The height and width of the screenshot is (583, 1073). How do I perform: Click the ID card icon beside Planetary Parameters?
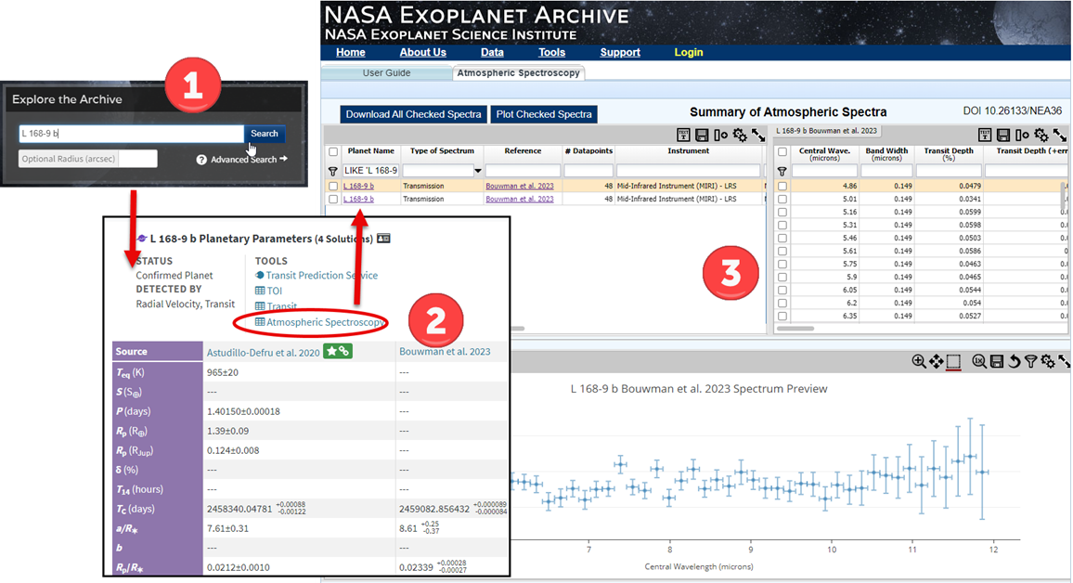pyautogui.click(x=384, y=239)
